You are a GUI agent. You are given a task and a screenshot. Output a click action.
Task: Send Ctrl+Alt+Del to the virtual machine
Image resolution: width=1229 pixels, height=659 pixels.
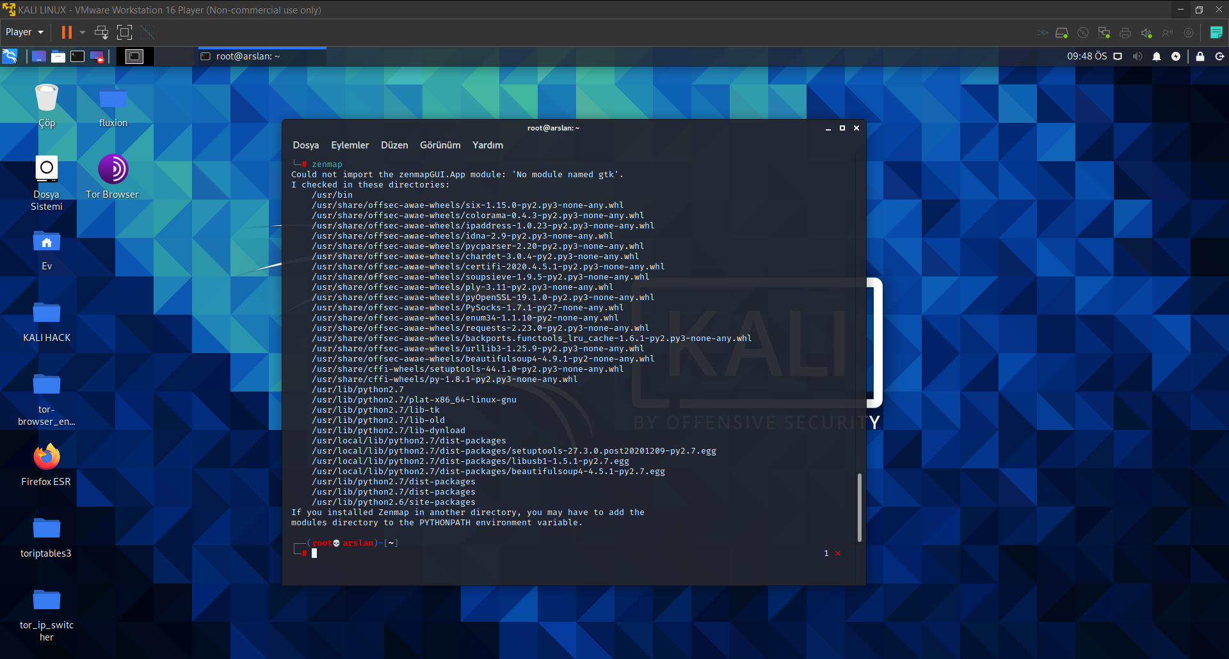click(x=101, y=32)
